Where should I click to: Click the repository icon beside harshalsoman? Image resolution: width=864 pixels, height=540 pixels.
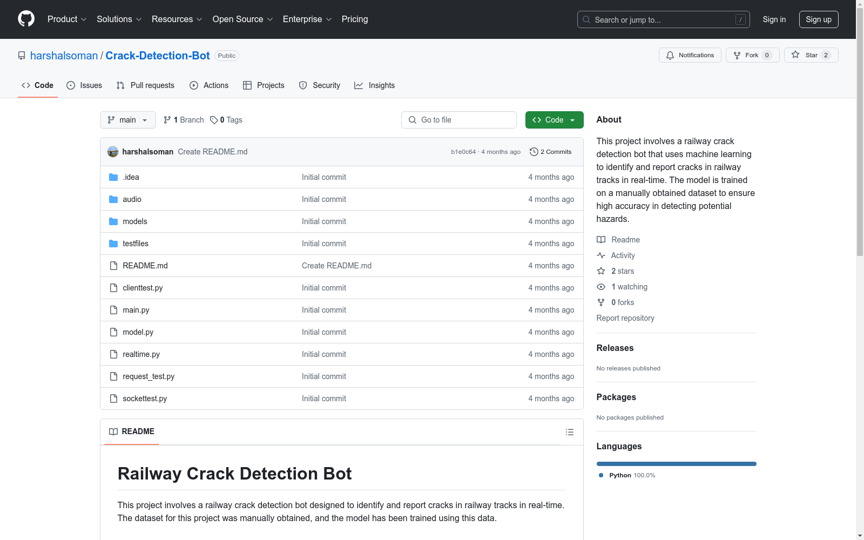point(22,56)
